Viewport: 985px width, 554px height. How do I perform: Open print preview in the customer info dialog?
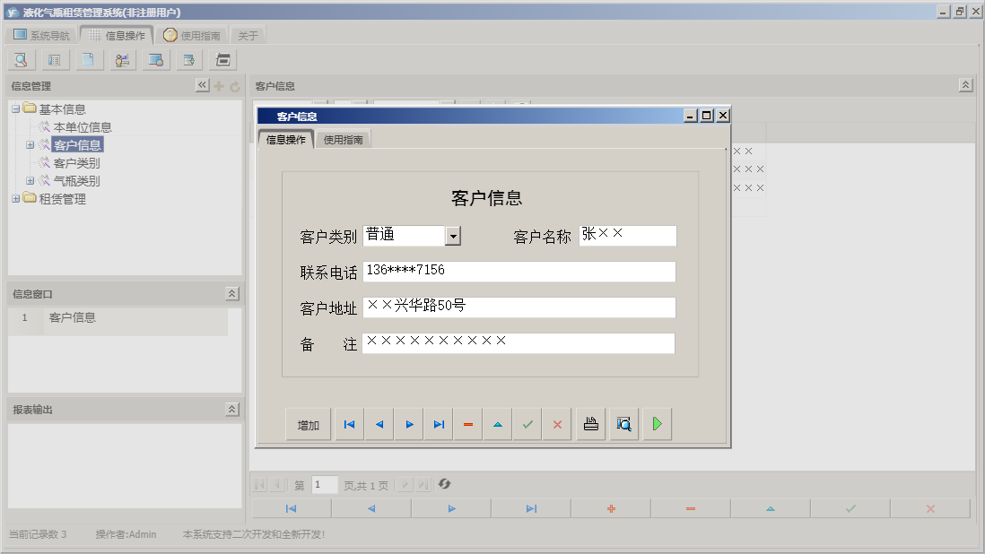point(623,423)
